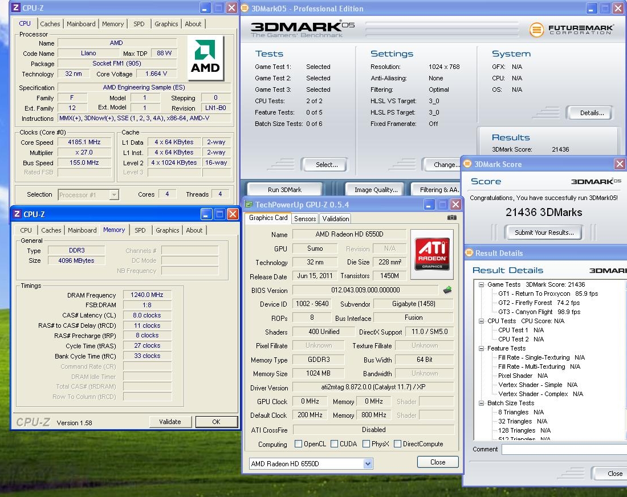Click the BIOS save chip icon in GPU-Z
The image size is (627, 497).
point(447,290)
